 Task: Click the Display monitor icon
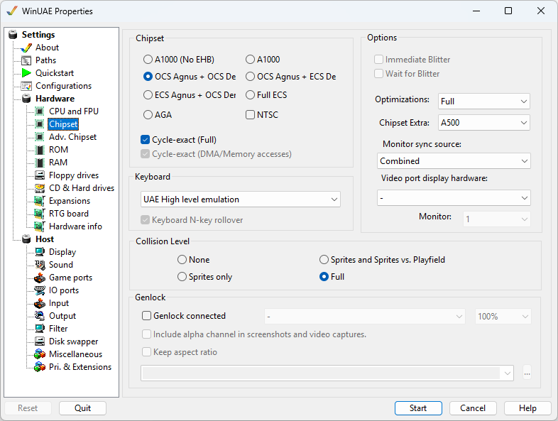coord(40,252)
